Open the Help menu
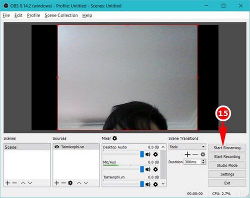Image resolution: width=250 pixels, height=198 pixels. click(x=87, y=16)
